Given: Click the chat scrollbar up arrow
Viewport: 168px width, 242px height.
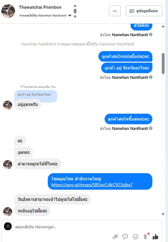Looking at the screenshot, I should [x=163, y=26].
